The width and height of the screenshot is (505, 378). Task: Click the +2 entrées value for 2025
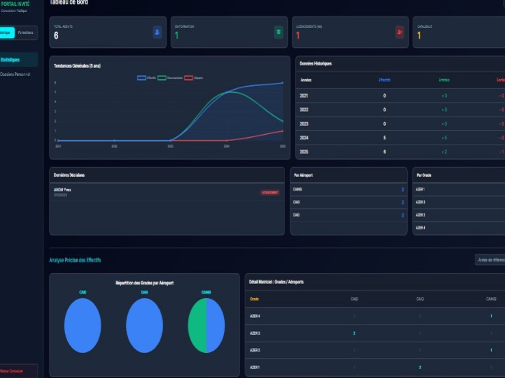444,151
